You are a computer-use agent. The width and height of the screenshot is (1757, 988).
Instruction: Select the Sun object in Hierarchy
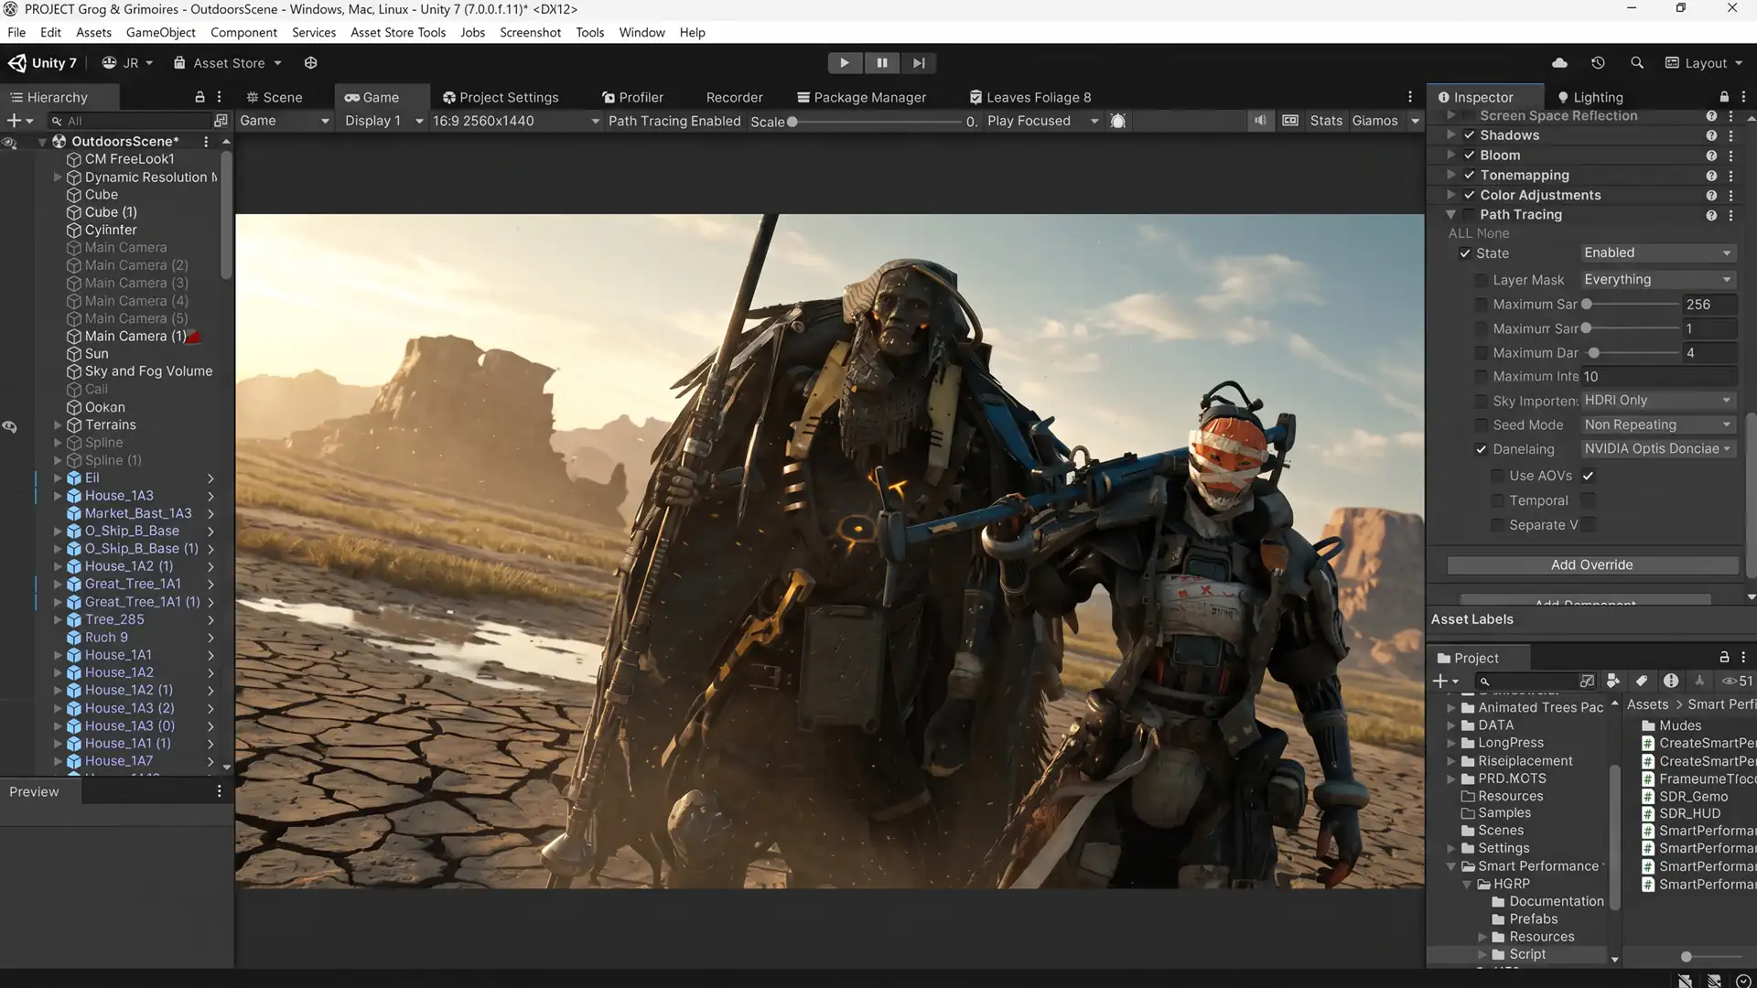click(x=96, y=354)
